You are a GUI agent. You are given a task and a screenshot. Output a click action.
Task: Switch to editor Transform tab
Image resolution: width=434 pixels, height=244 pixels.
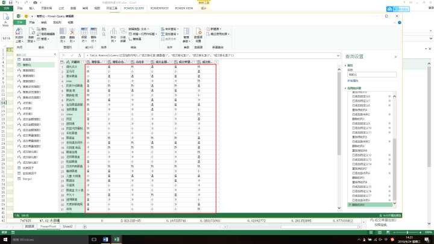click(44, 22)
